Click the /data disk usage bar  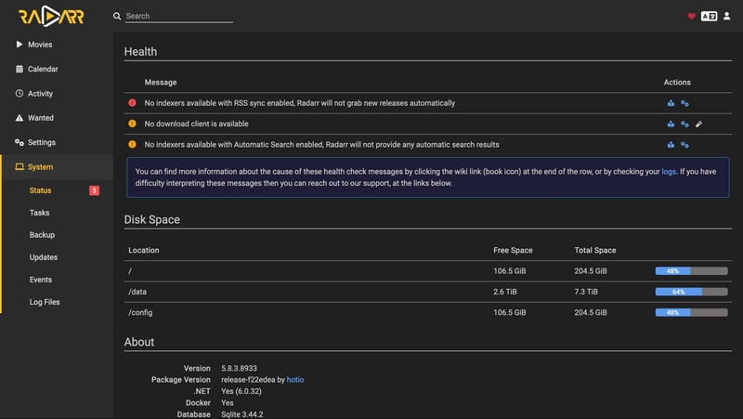point(691,292)
